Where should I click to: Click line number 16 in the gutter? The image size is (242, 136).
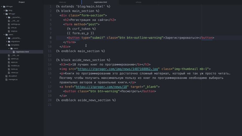50,73
